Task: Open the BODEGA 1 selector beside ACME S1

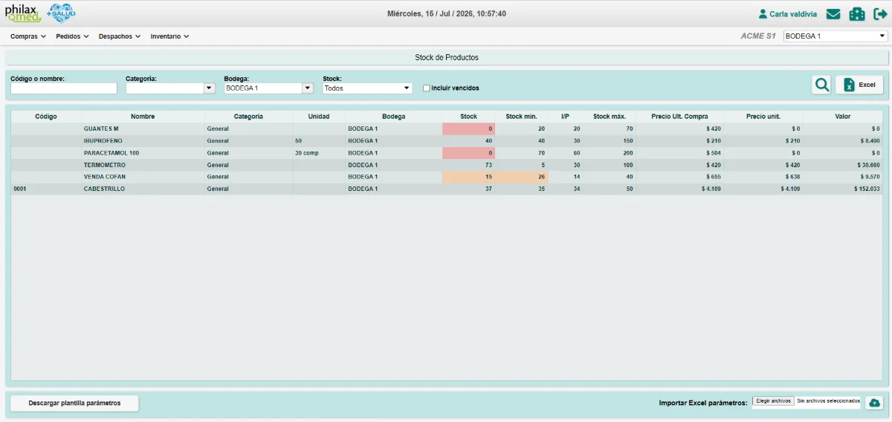Action: coord(836,36)
